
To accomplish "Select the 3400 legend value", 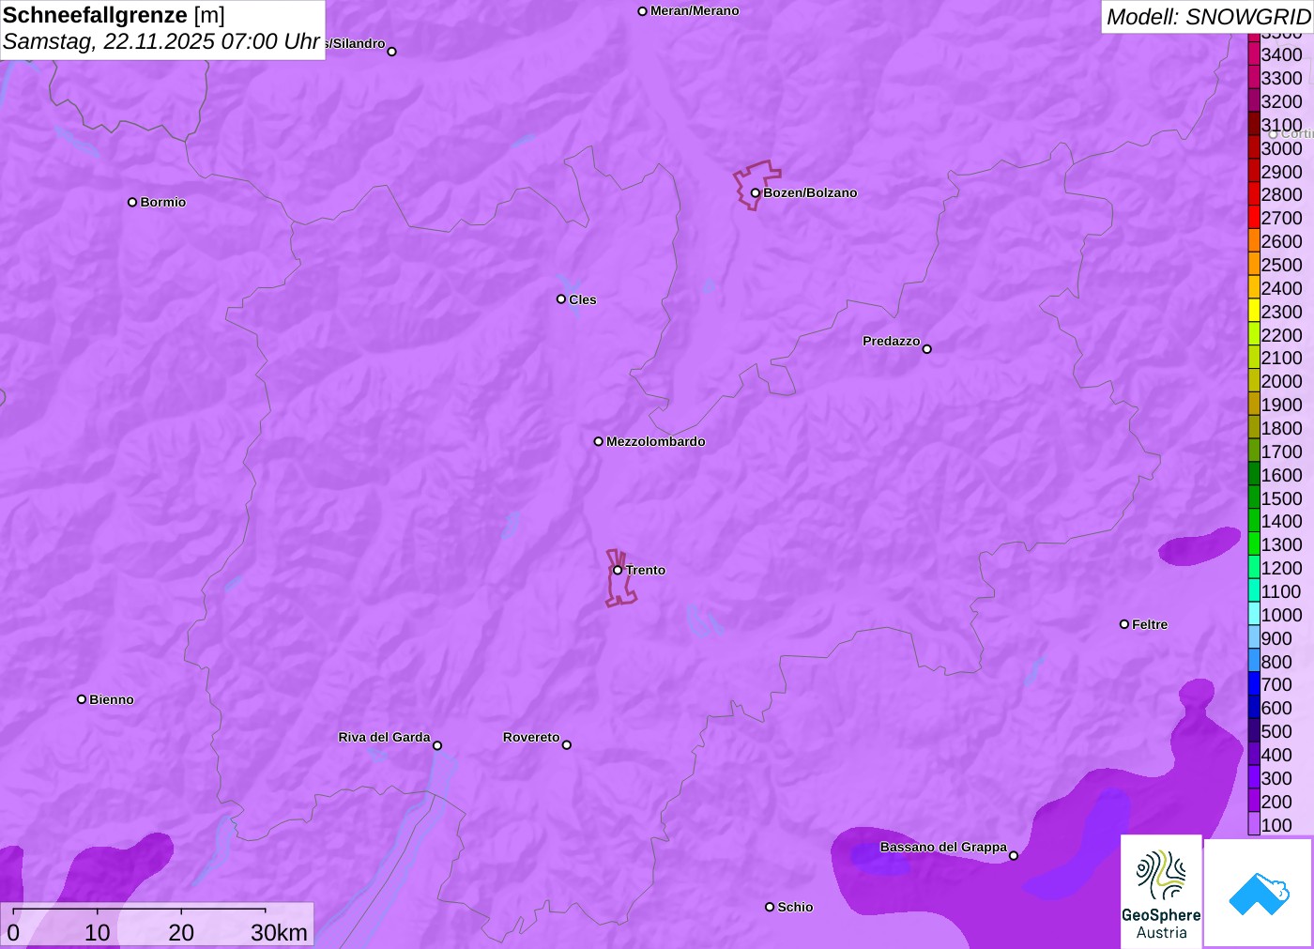I will point(1281,54).
